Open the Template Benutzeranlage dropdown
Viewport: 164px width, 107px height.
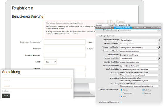(139, 40)
